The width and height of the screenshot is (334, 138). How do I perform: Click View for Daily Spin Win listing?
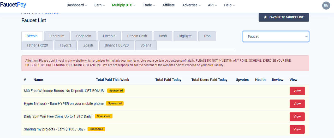pos(297,116)
